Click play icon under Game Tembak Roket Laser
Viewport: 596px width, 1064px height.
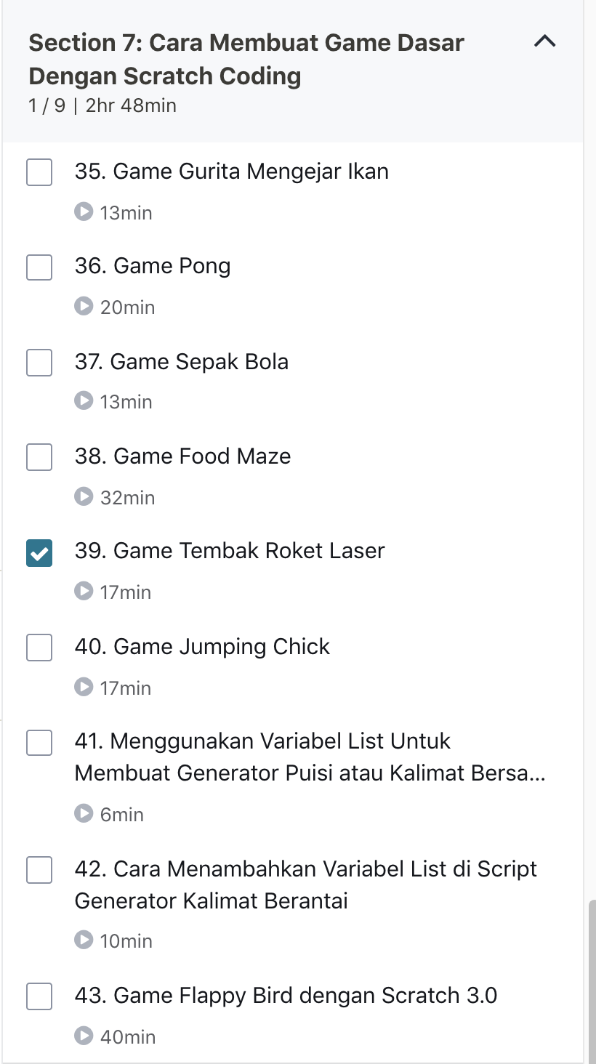coord(84,591)
